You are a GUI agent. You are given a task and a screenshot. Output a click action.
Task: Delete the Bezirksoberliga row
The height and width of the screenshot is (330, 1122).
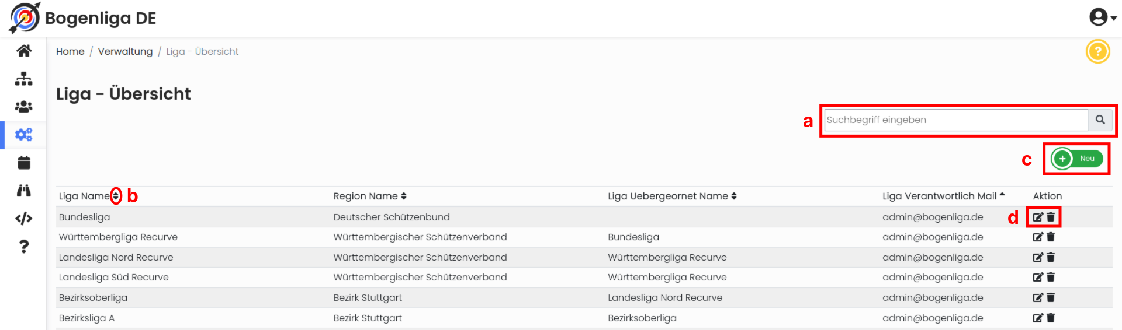pos(1051,297)
